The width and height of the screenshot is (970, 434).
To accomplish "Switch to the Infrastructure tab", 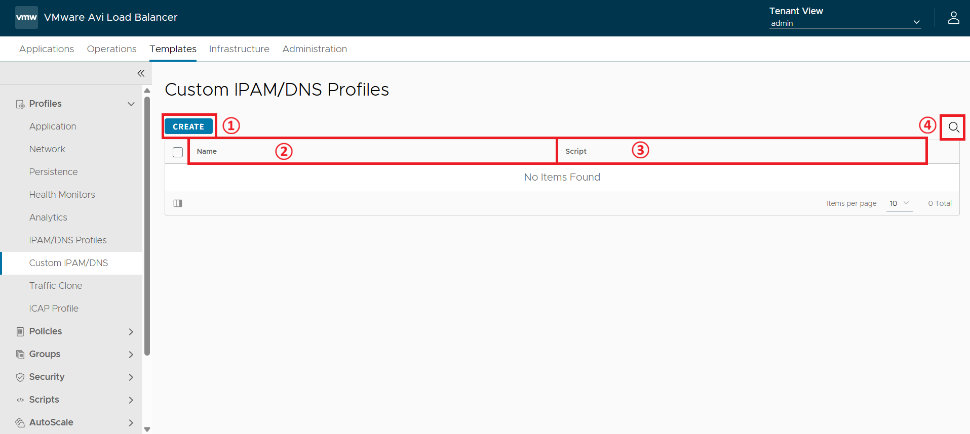I will click(239, 49).
